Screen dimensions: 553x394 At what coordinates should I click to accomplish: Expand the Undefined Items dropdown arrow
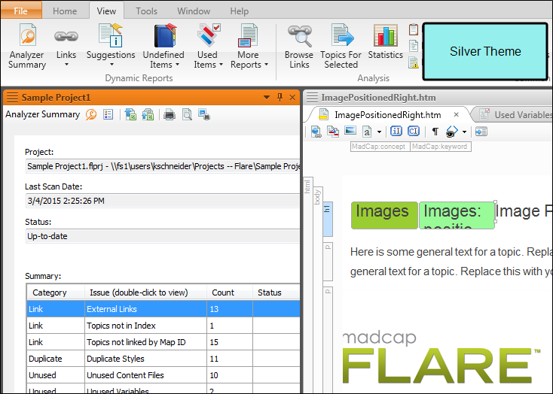click(x=177, y=65)
